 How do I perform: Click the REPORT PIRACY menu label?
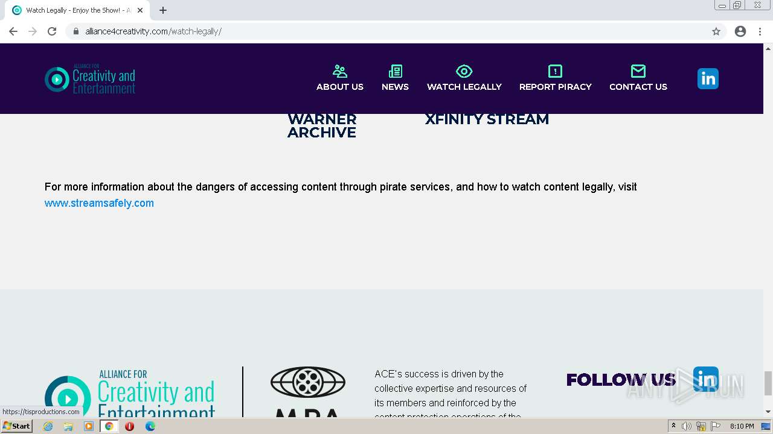pyautogui.click(x=556, y=87)
